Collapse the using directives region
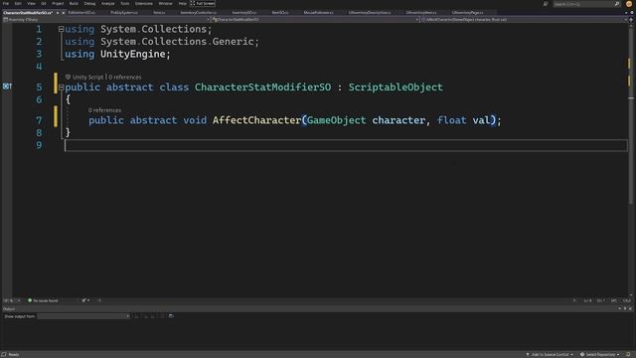 (61, 29)
